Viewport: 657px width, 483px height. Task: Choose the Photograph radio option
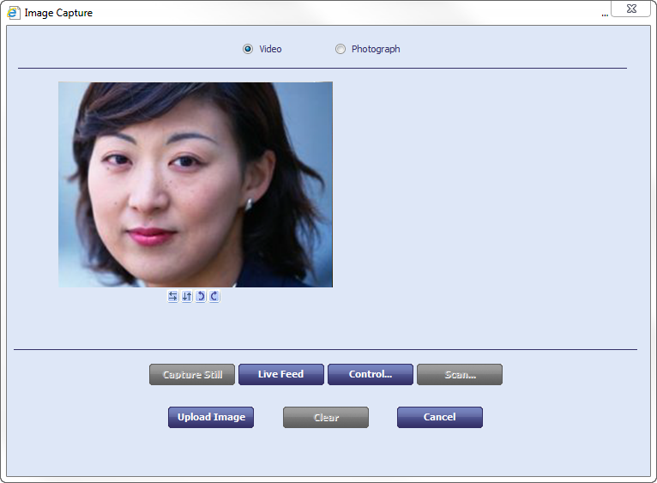341,49
